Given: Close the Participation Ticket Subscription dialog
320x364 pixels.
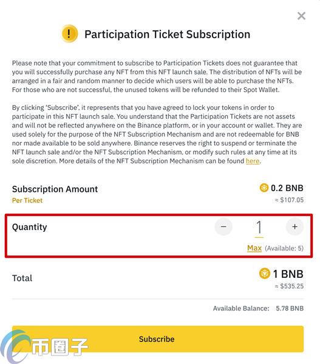Looking at the screenshot, I should click(301, 16).
